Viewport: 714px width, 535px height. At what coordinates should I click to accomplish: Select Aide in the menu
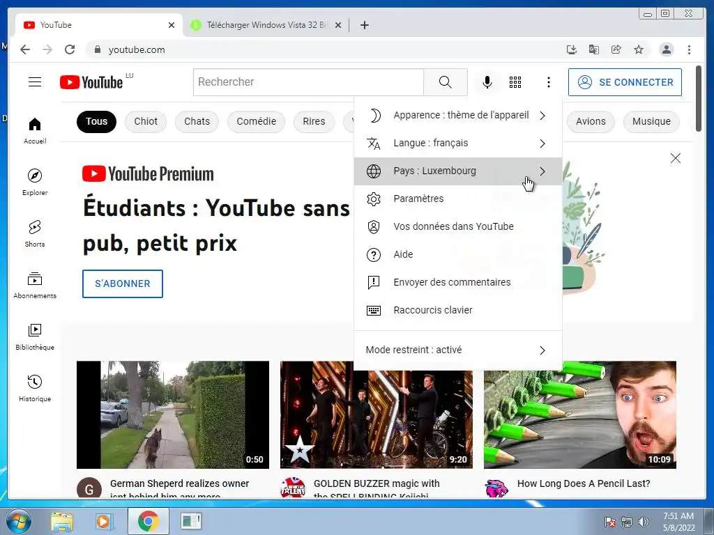[x=458, y=254]
